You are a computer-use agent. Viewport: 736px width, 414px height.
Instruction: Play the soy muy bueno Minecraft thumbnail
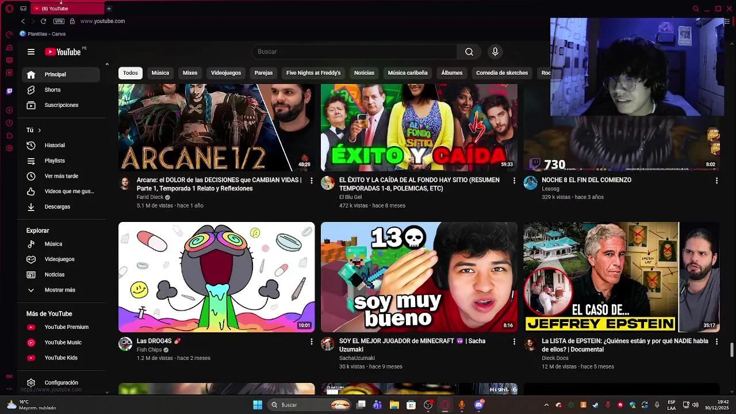pos(419,277)
